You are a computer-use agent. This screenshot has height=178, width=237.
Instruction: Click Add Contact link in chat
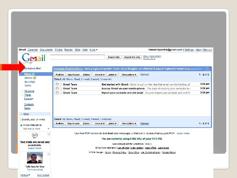coord(43,175)
